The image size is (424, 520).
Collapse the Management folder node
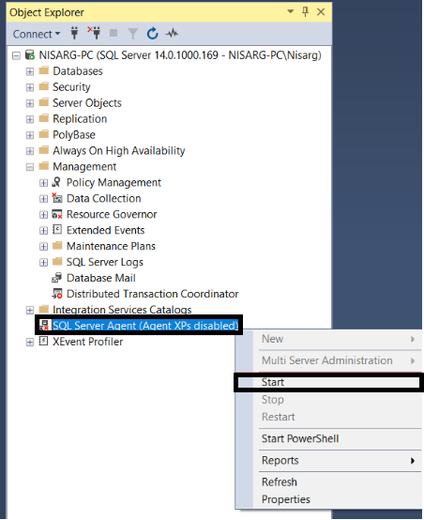(x=30, y=167)
